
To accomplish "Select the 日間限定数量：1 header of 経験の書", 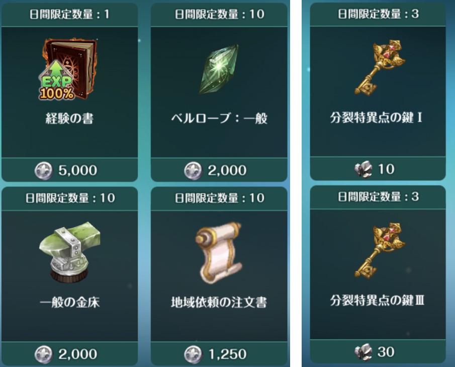I will pyautogui.click(x=70, y=14).
